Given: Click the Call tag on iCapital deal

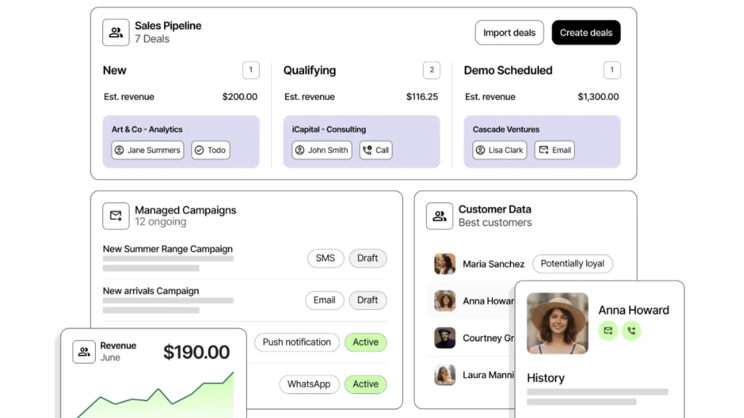Looking at the screenshot, I should [376, 150].
